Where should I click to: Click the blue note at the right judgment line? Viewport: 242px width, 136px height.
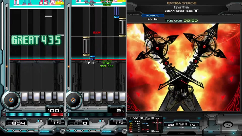click(92, 58)
